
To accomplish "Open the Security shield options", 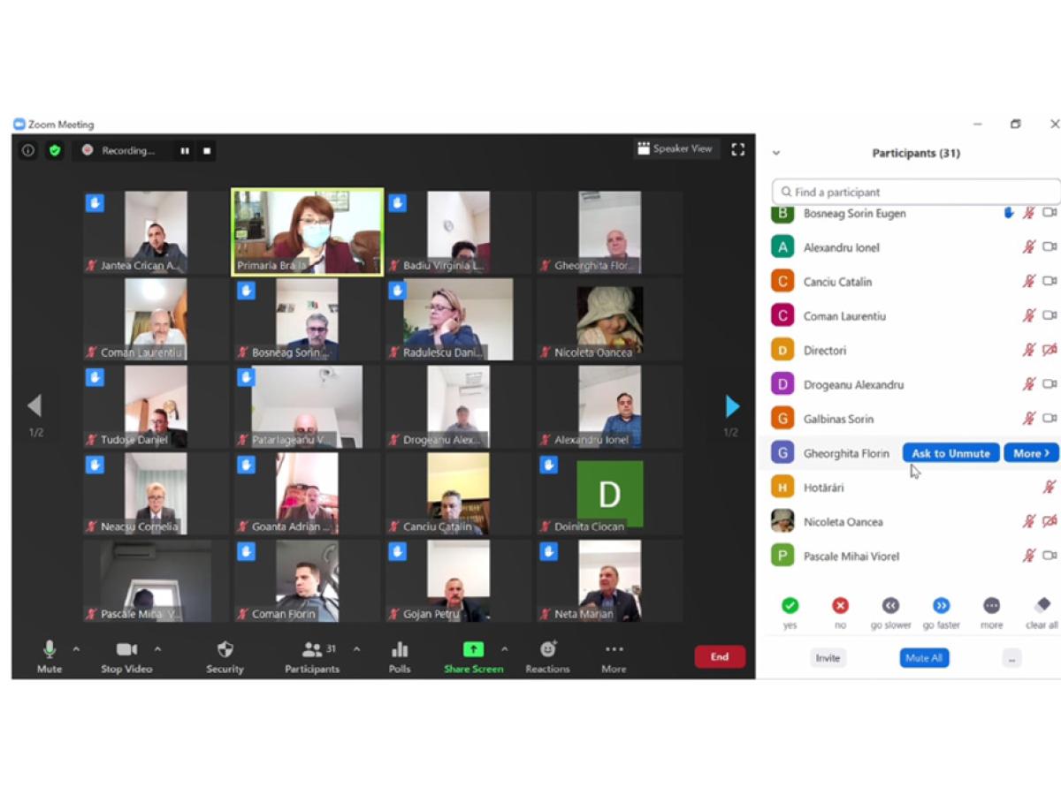I will (x=225, y=650).
